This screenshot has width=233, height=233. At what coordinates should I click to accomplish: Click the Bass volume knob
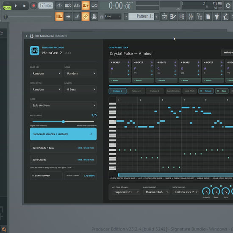click(216, 191)
